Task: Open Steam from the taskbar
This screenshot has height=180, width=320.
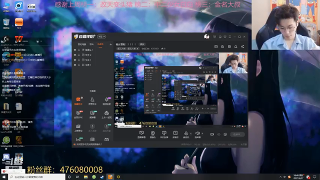Action: [102, 177]
